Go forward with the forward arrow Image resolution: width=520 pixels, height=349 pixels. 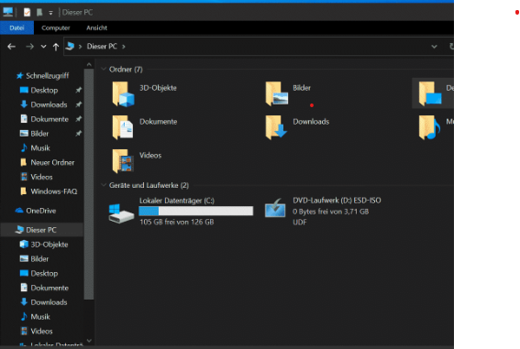point(30,47)
